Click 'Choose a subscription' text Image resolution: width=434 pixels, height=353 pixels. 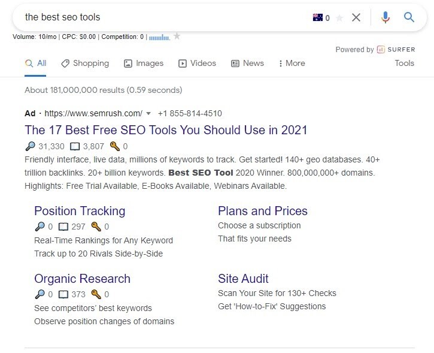[x=259, y=225]
